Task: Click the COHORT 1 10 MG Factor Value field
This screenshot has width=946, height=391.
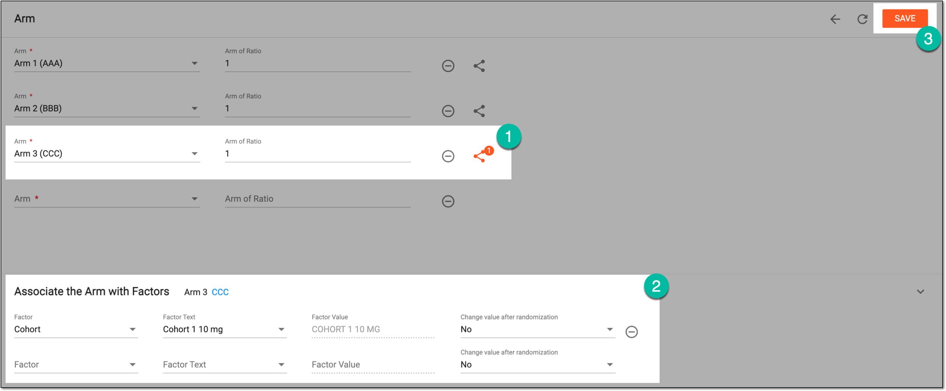Action: [373, 329]
